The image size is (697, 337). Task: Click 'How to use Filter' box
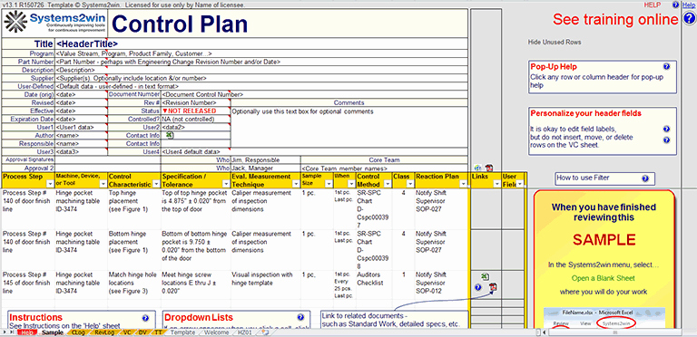point(605,178)
